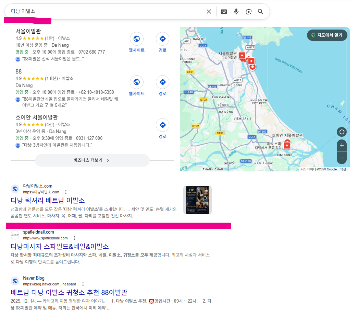Get directions icon for 서울이발관

[162, 39]
